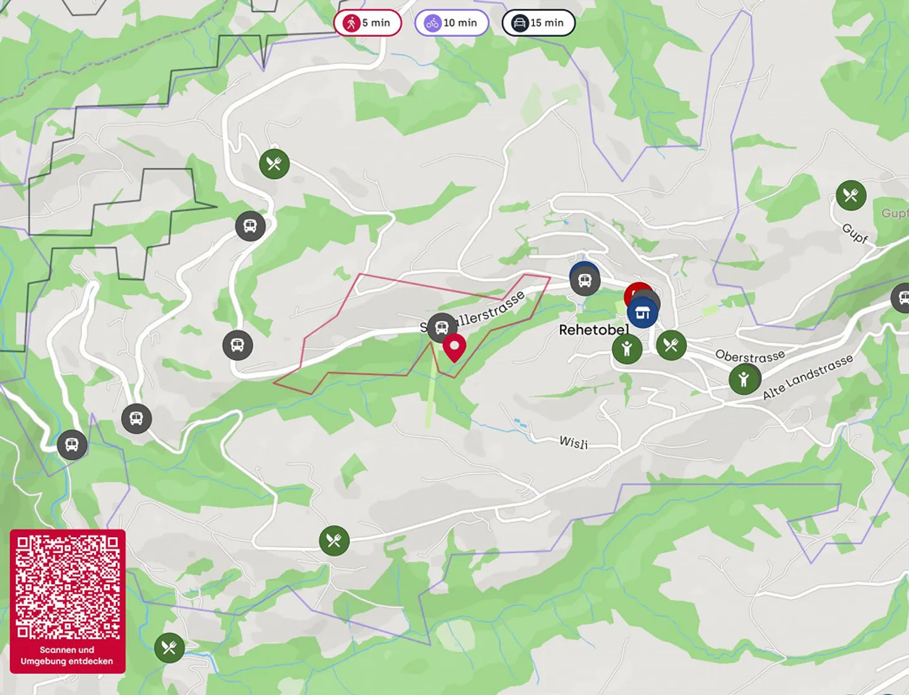Screen dimensions: 909x695
Task: Click the QR code to discover surroundings
Action: tap(68, 587)
